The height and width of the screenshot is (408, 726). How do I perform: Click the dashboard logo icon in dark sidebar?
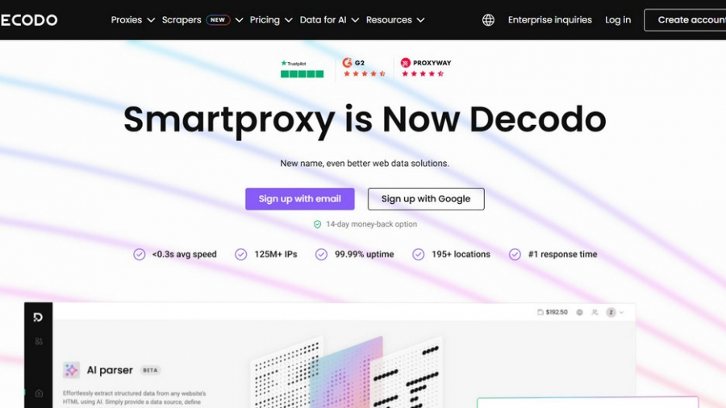[38, 317]
